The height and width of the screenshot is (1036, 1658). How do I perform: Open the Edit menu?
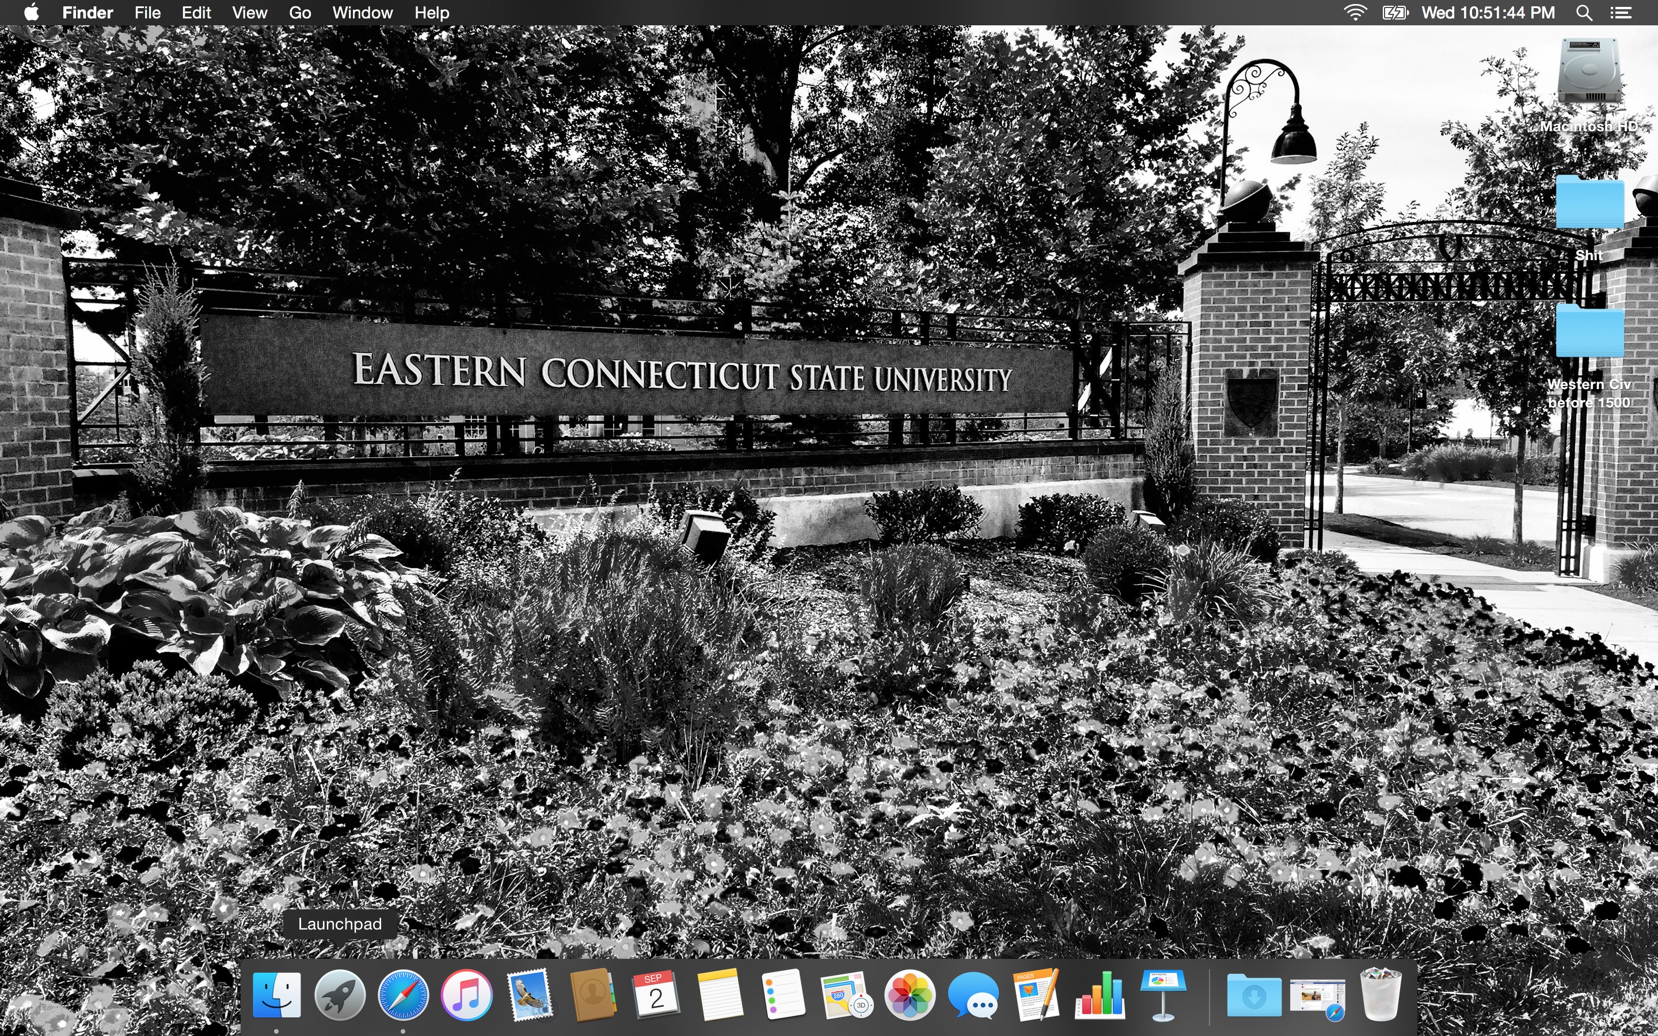coord(196,12)
